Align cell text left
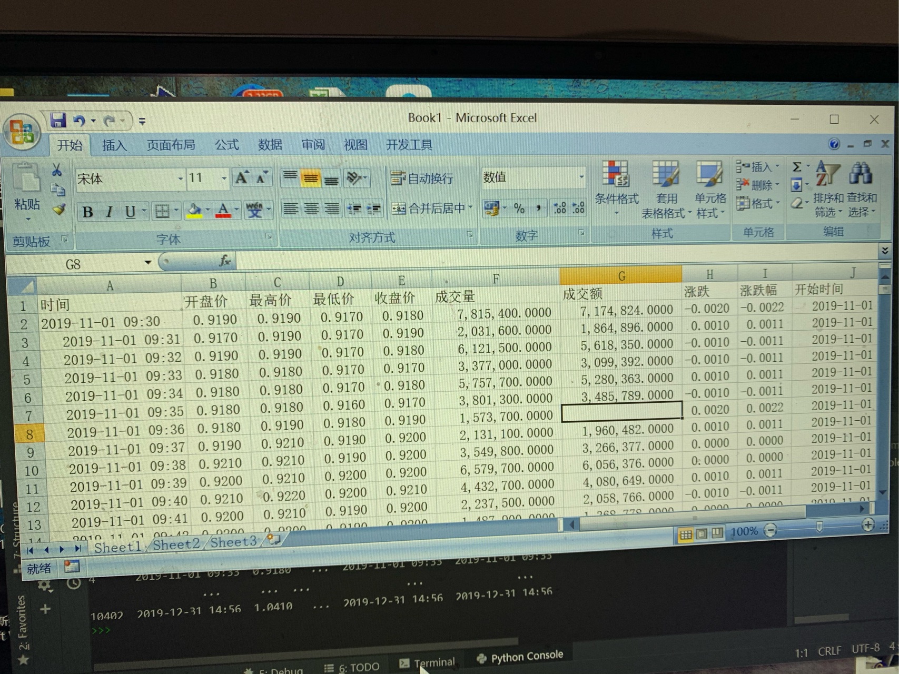Image resolution: width=899 pixels, height=674 pixels. click(x=290, y=209)
